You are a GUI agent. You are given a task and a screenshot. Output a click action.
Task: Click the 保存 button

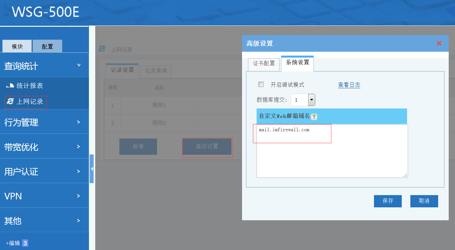[x=388, y=201]
